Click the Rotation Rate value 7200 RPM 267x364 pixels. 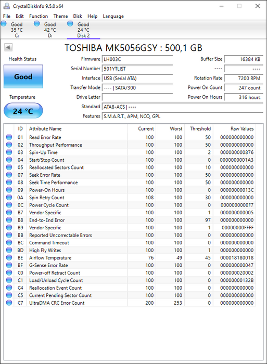[x=244, y=78]
